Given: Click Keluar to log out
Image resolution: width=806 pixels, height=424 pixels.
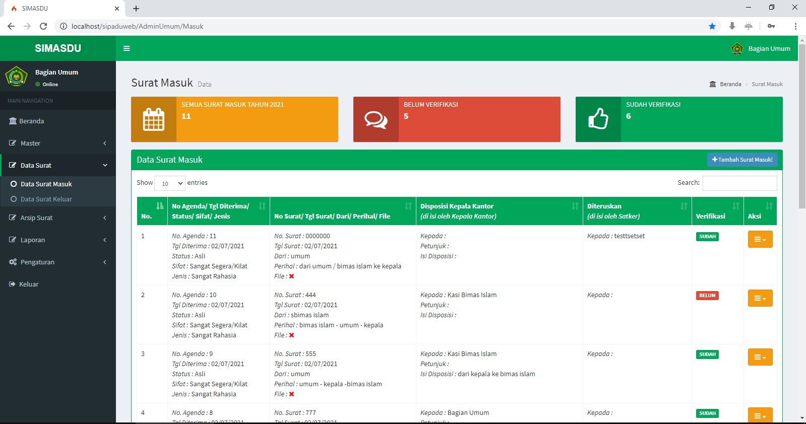Looking at the screenshot, I should 58,284.
